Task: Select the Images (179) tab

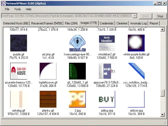Action: [x=89, y=23]
